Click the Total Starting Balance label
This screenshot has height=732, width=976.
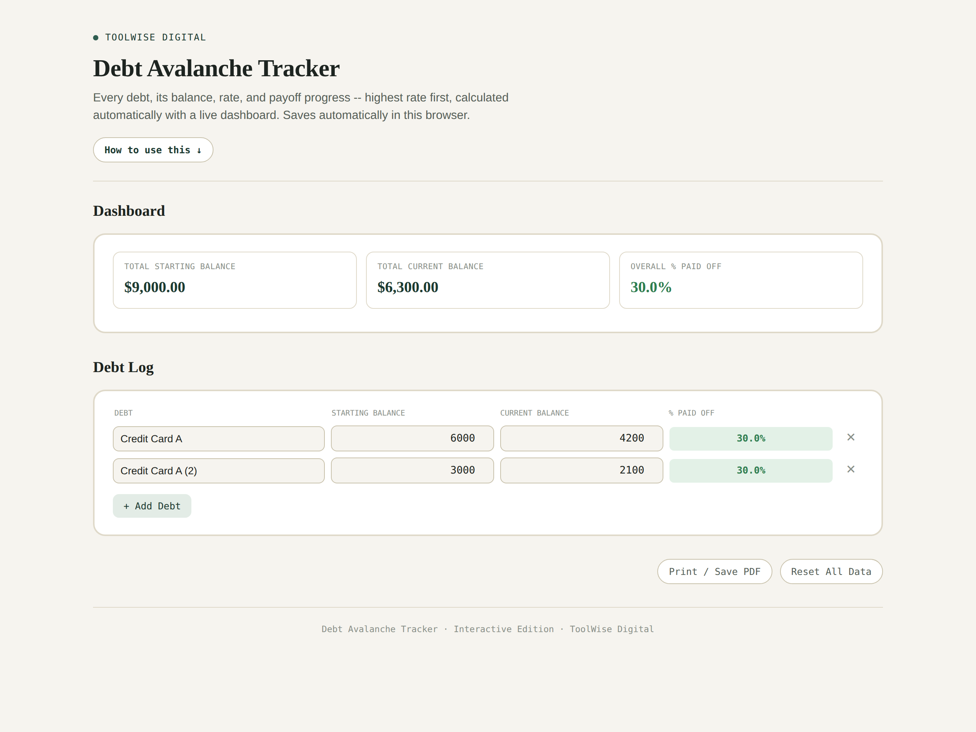(180, 266)
